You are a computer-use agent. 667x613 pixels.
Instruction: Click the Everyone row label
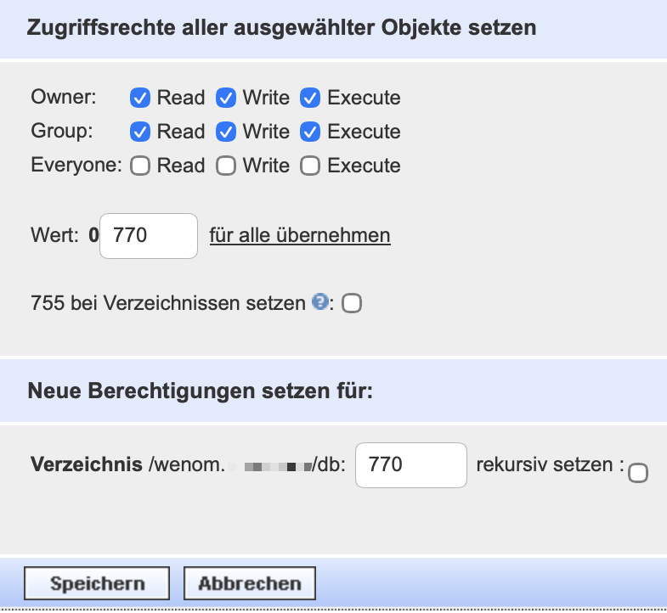[76, 166]
